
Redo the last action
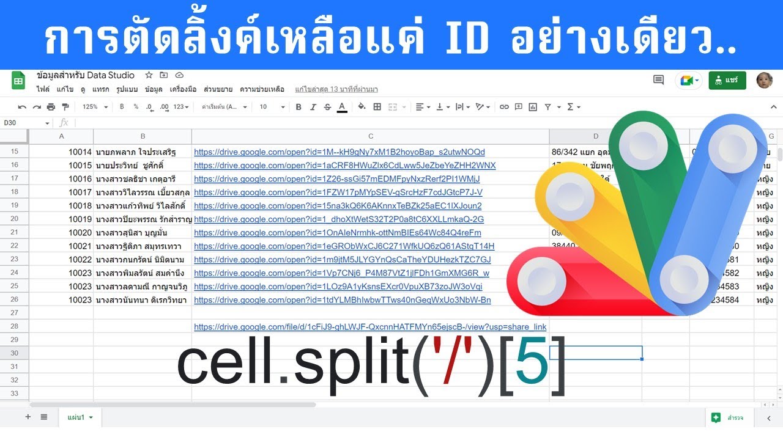[x=37, y=107]
